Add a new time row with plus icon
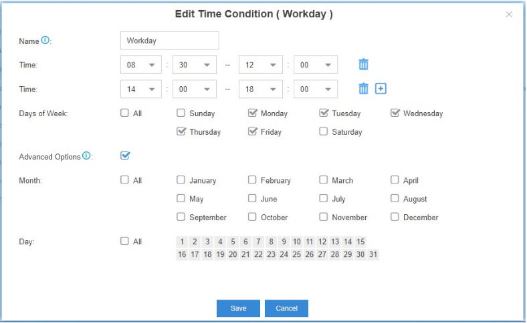Viewport: 527px width, 323px height. pyautogui.click(x=381, y=89)
